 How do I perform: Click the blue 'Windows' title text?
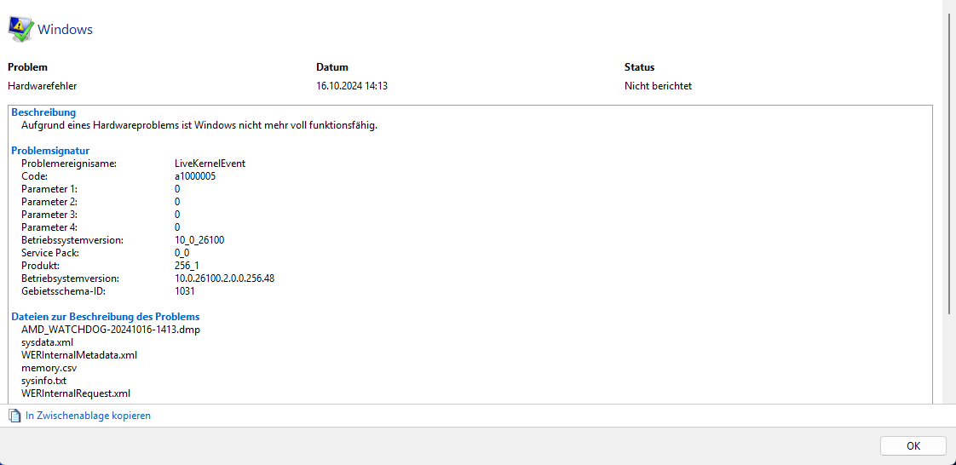click(x=66, y=29)
